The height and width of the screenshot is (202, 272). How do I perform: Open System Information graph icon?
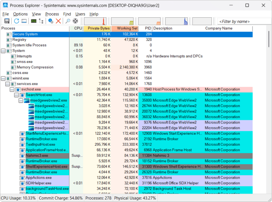[x=34, y=21]
